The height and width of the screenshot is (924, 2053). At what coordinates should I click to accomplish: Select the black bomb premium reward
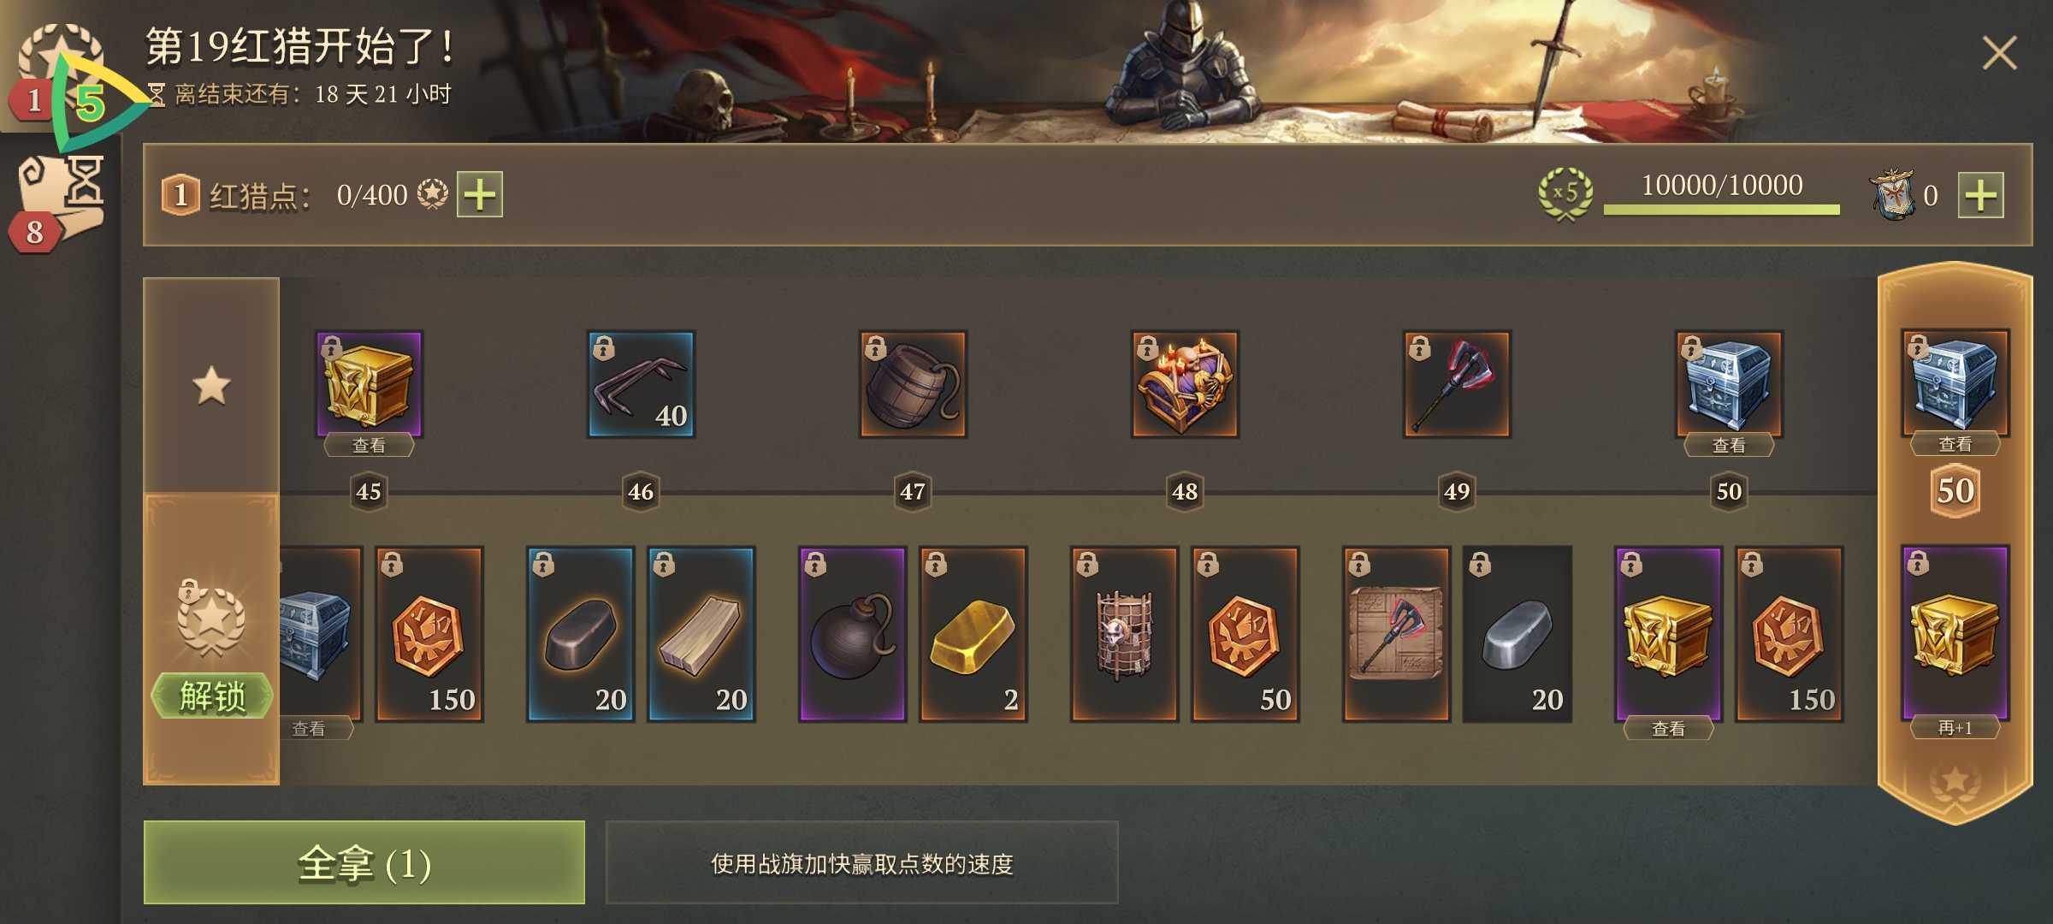pos(852,634)
